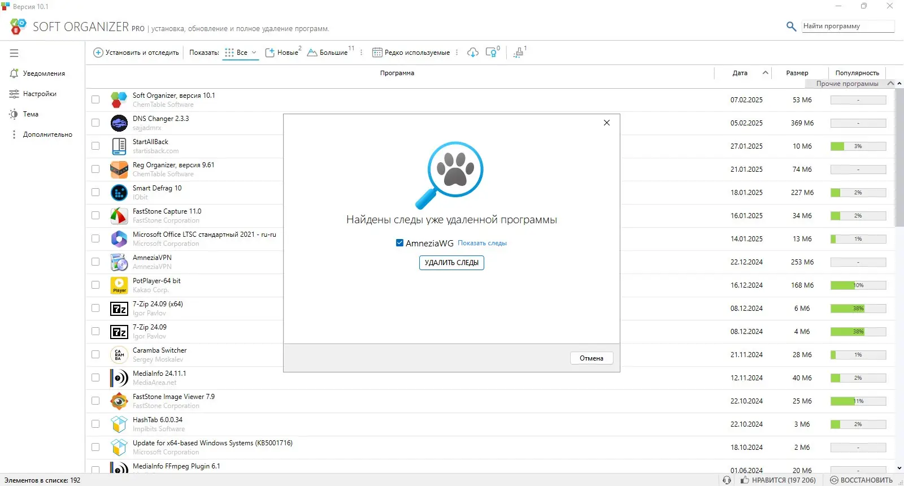Click the 'ВОССТАНОВИТЬ' button
Image resolution: width=904 pixels, height=486 pixels.
pyautogui.click(x=861, y=480)
